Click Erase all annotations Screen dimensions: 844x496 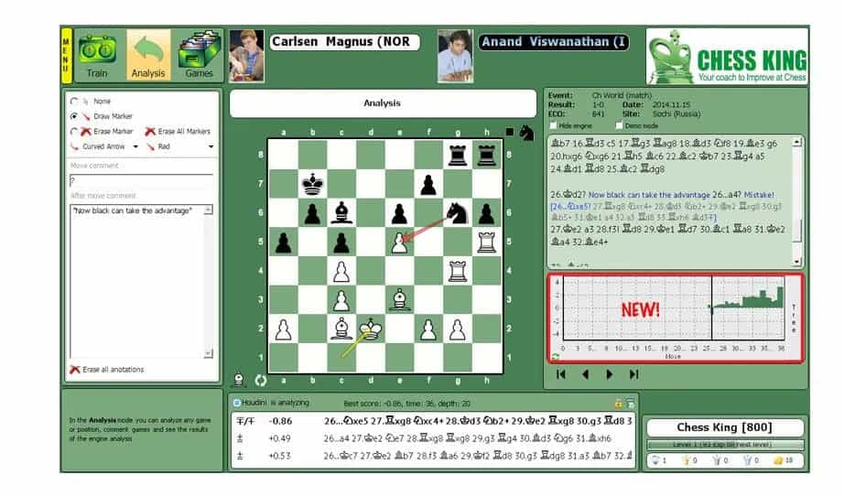click(107, 370)
